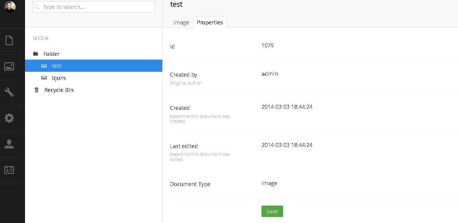The height and width of the screenshot is (223, 458).
Task: Expand the Folder tree node
Action: click(x=51, y=54)
